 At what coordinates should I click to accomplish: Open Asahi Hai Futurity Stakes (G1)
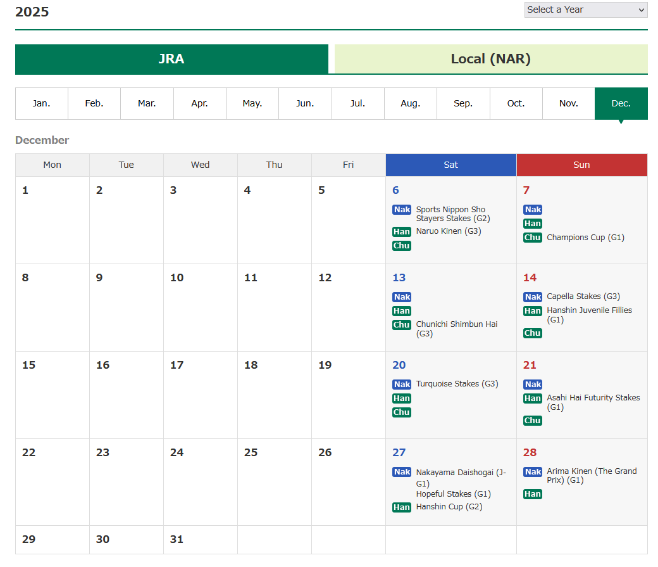593,402
